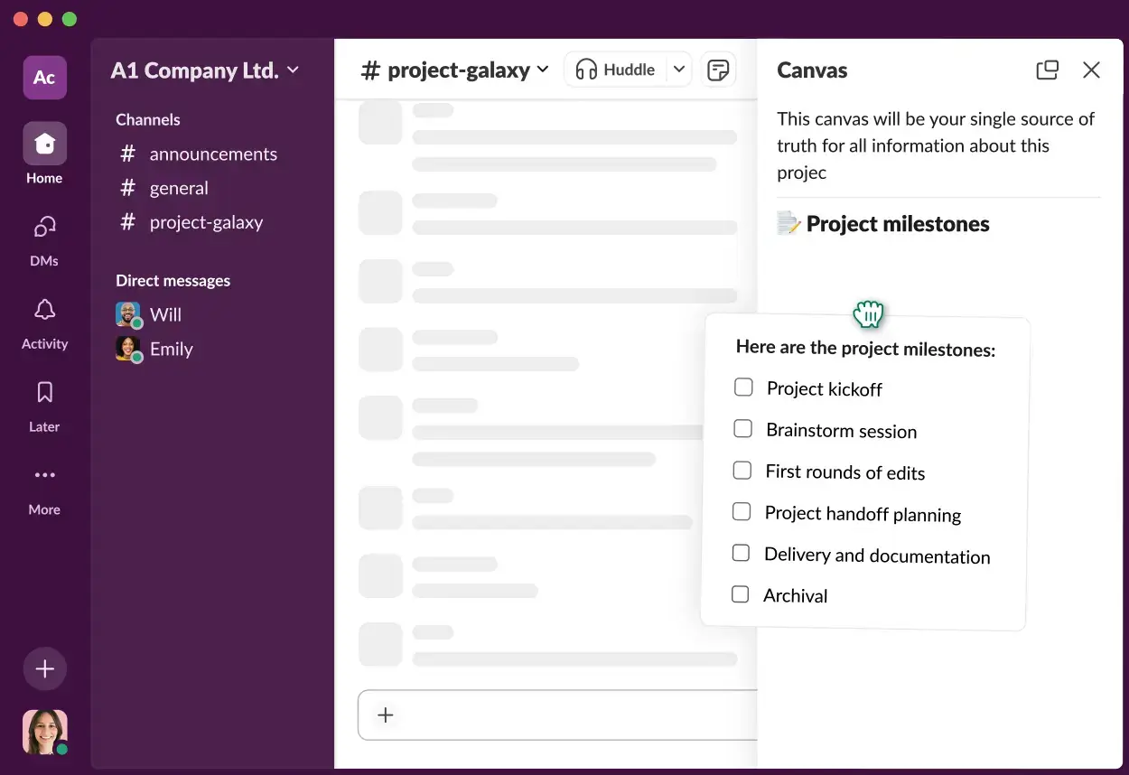Click the Direct messages section header
The width and height of the screenshot is (1129, 775).
pyautogui.click(x=173, y=281)
